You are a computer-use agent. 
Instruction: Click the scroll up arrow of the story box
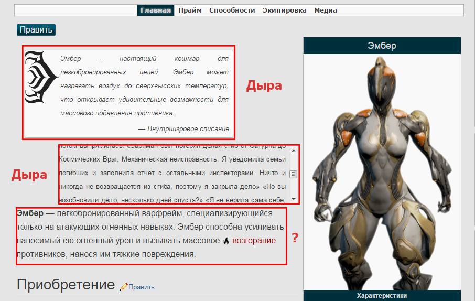294,150
